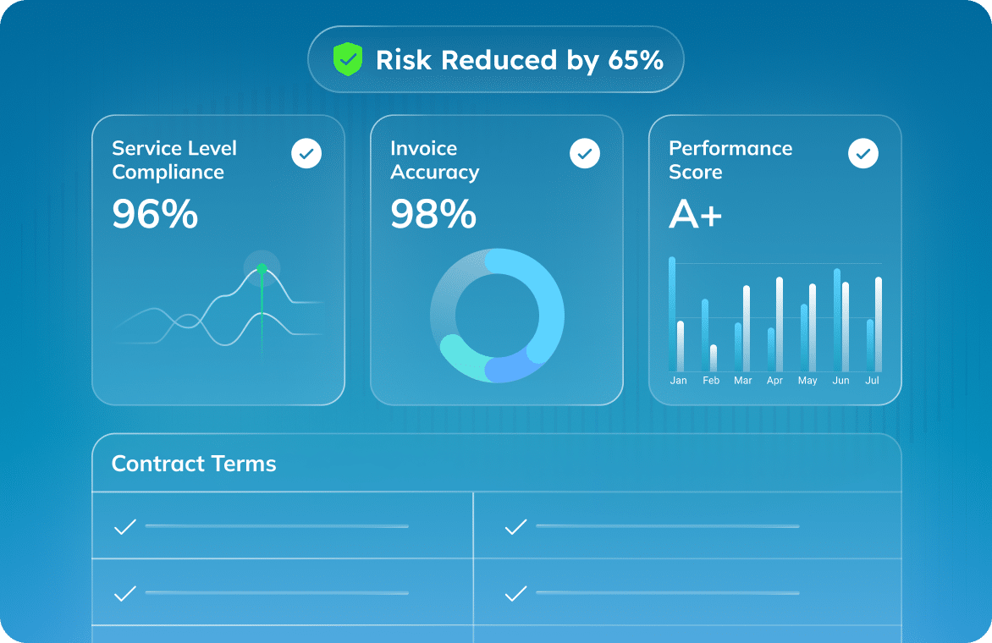Click the second-row left contract term checkmark

(125, 594)
